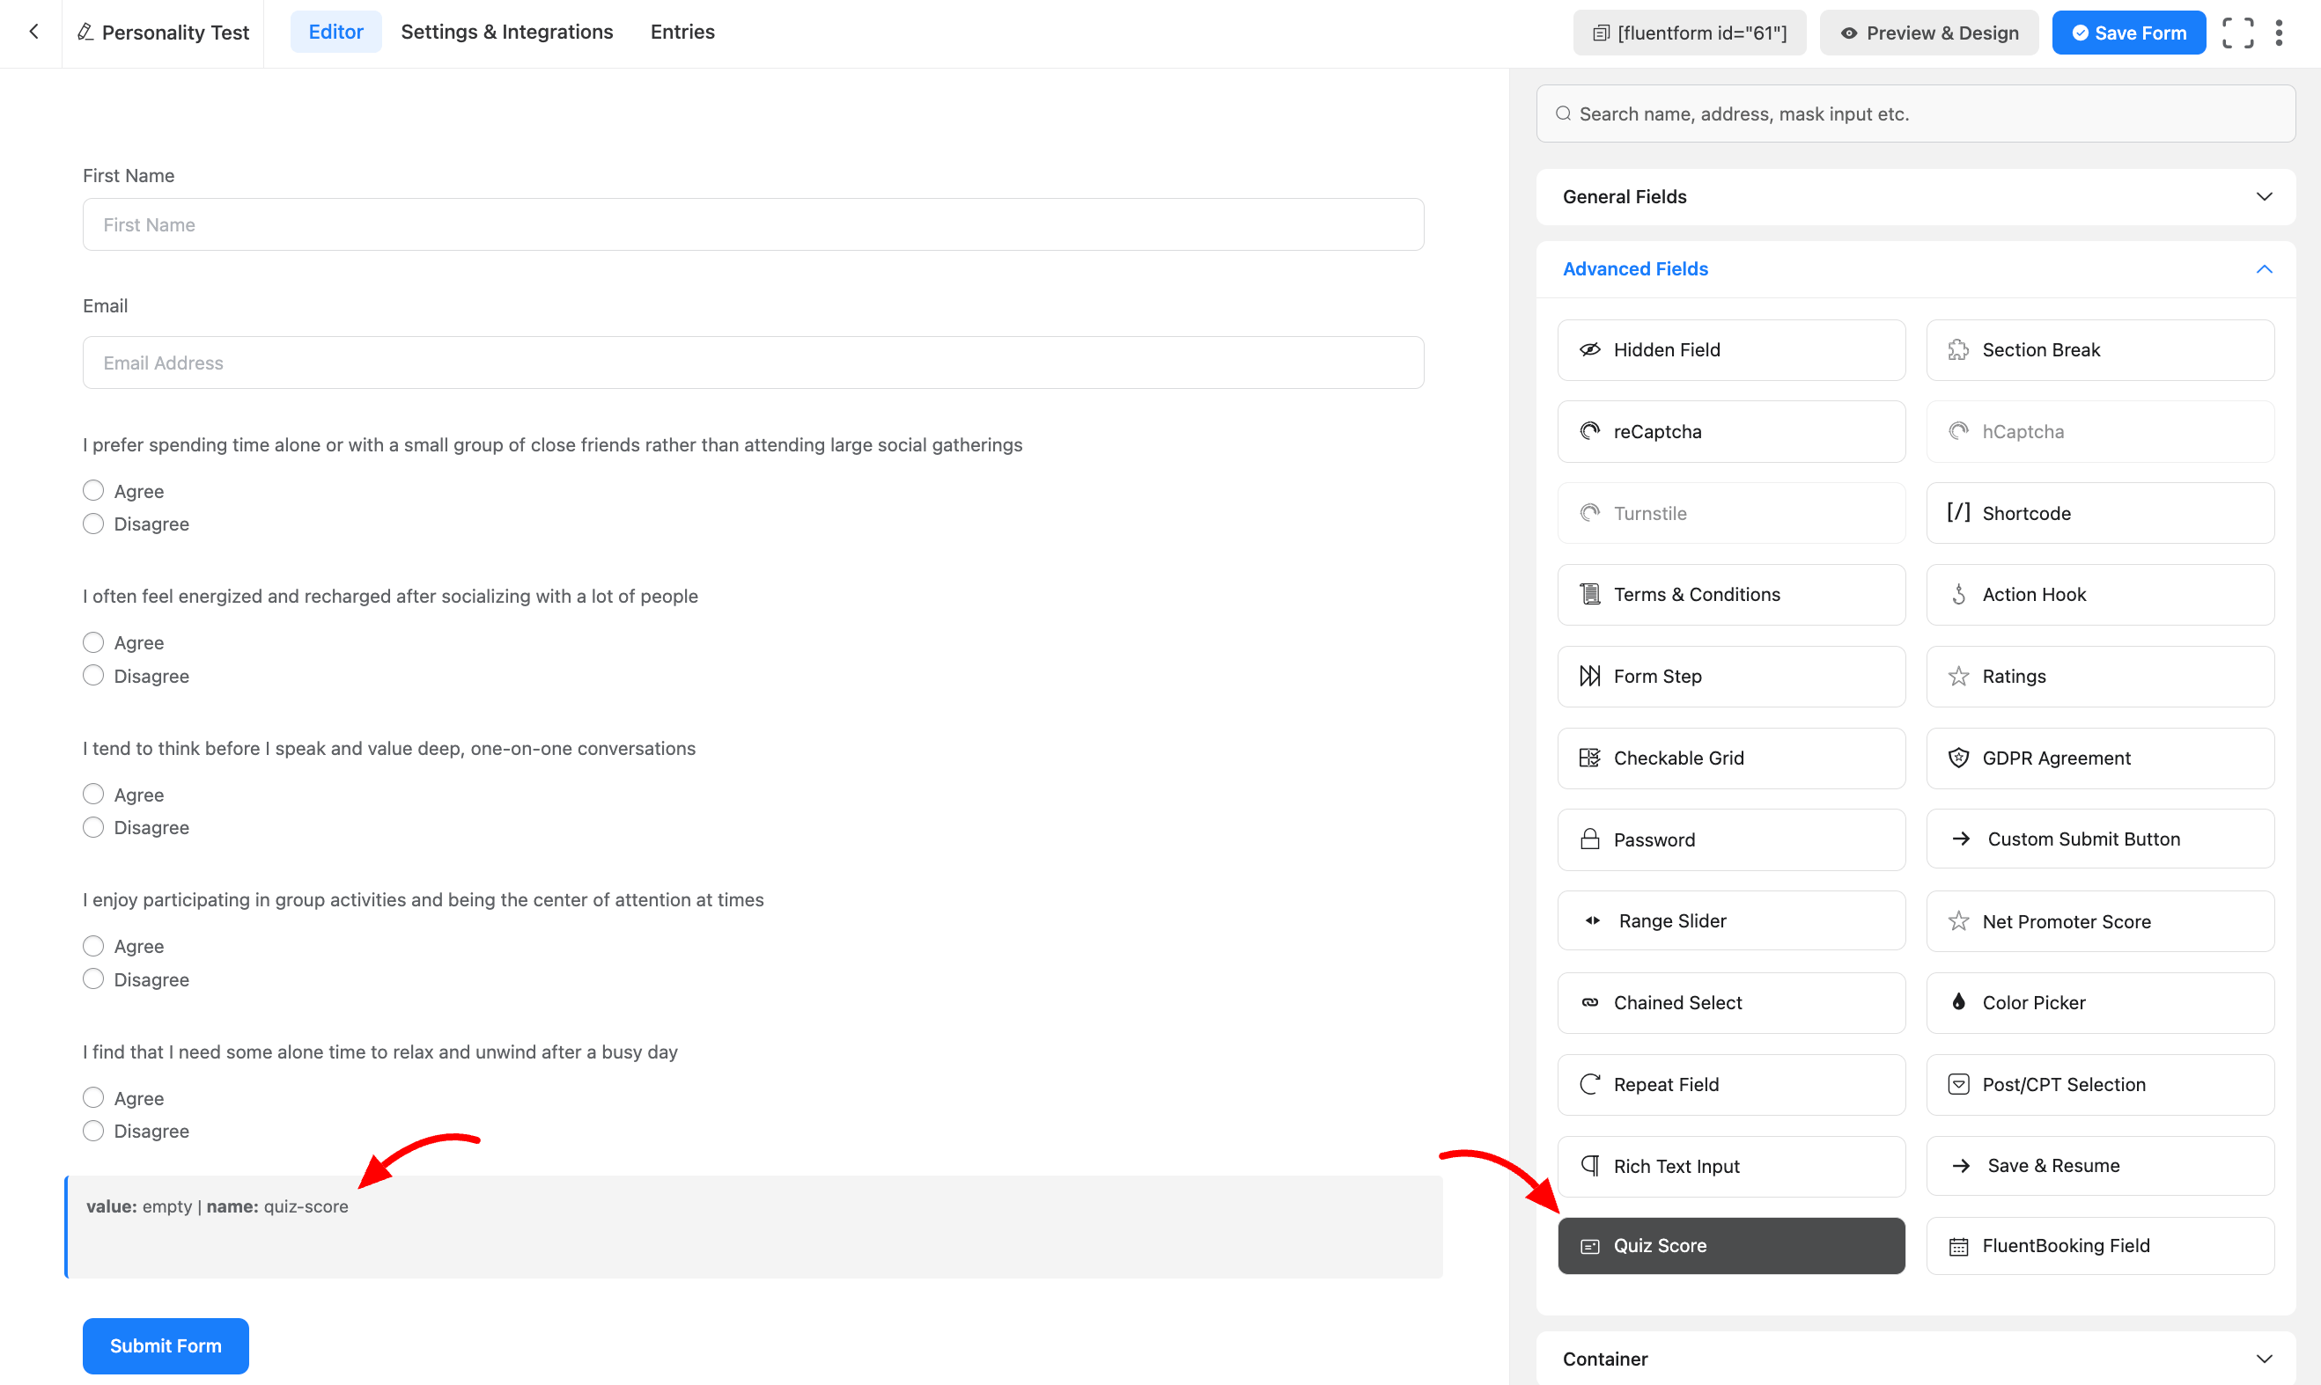
Task: Select Agree for the first question
Action: click(x=93, y=491)
